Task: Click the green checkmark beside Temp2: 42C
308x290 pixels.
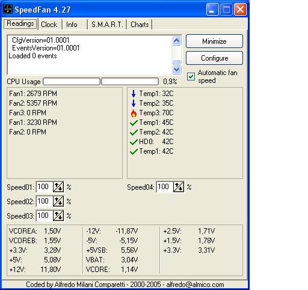Action: click(x=134, y=132)
